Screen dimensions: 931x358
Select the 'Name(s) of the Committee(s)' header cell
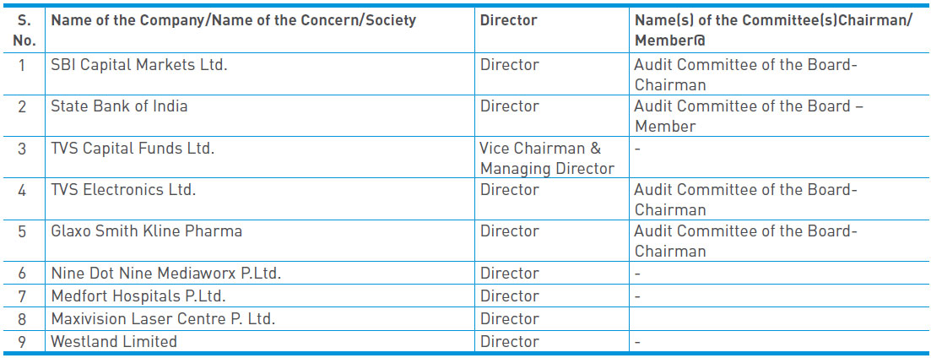(772, 30)
